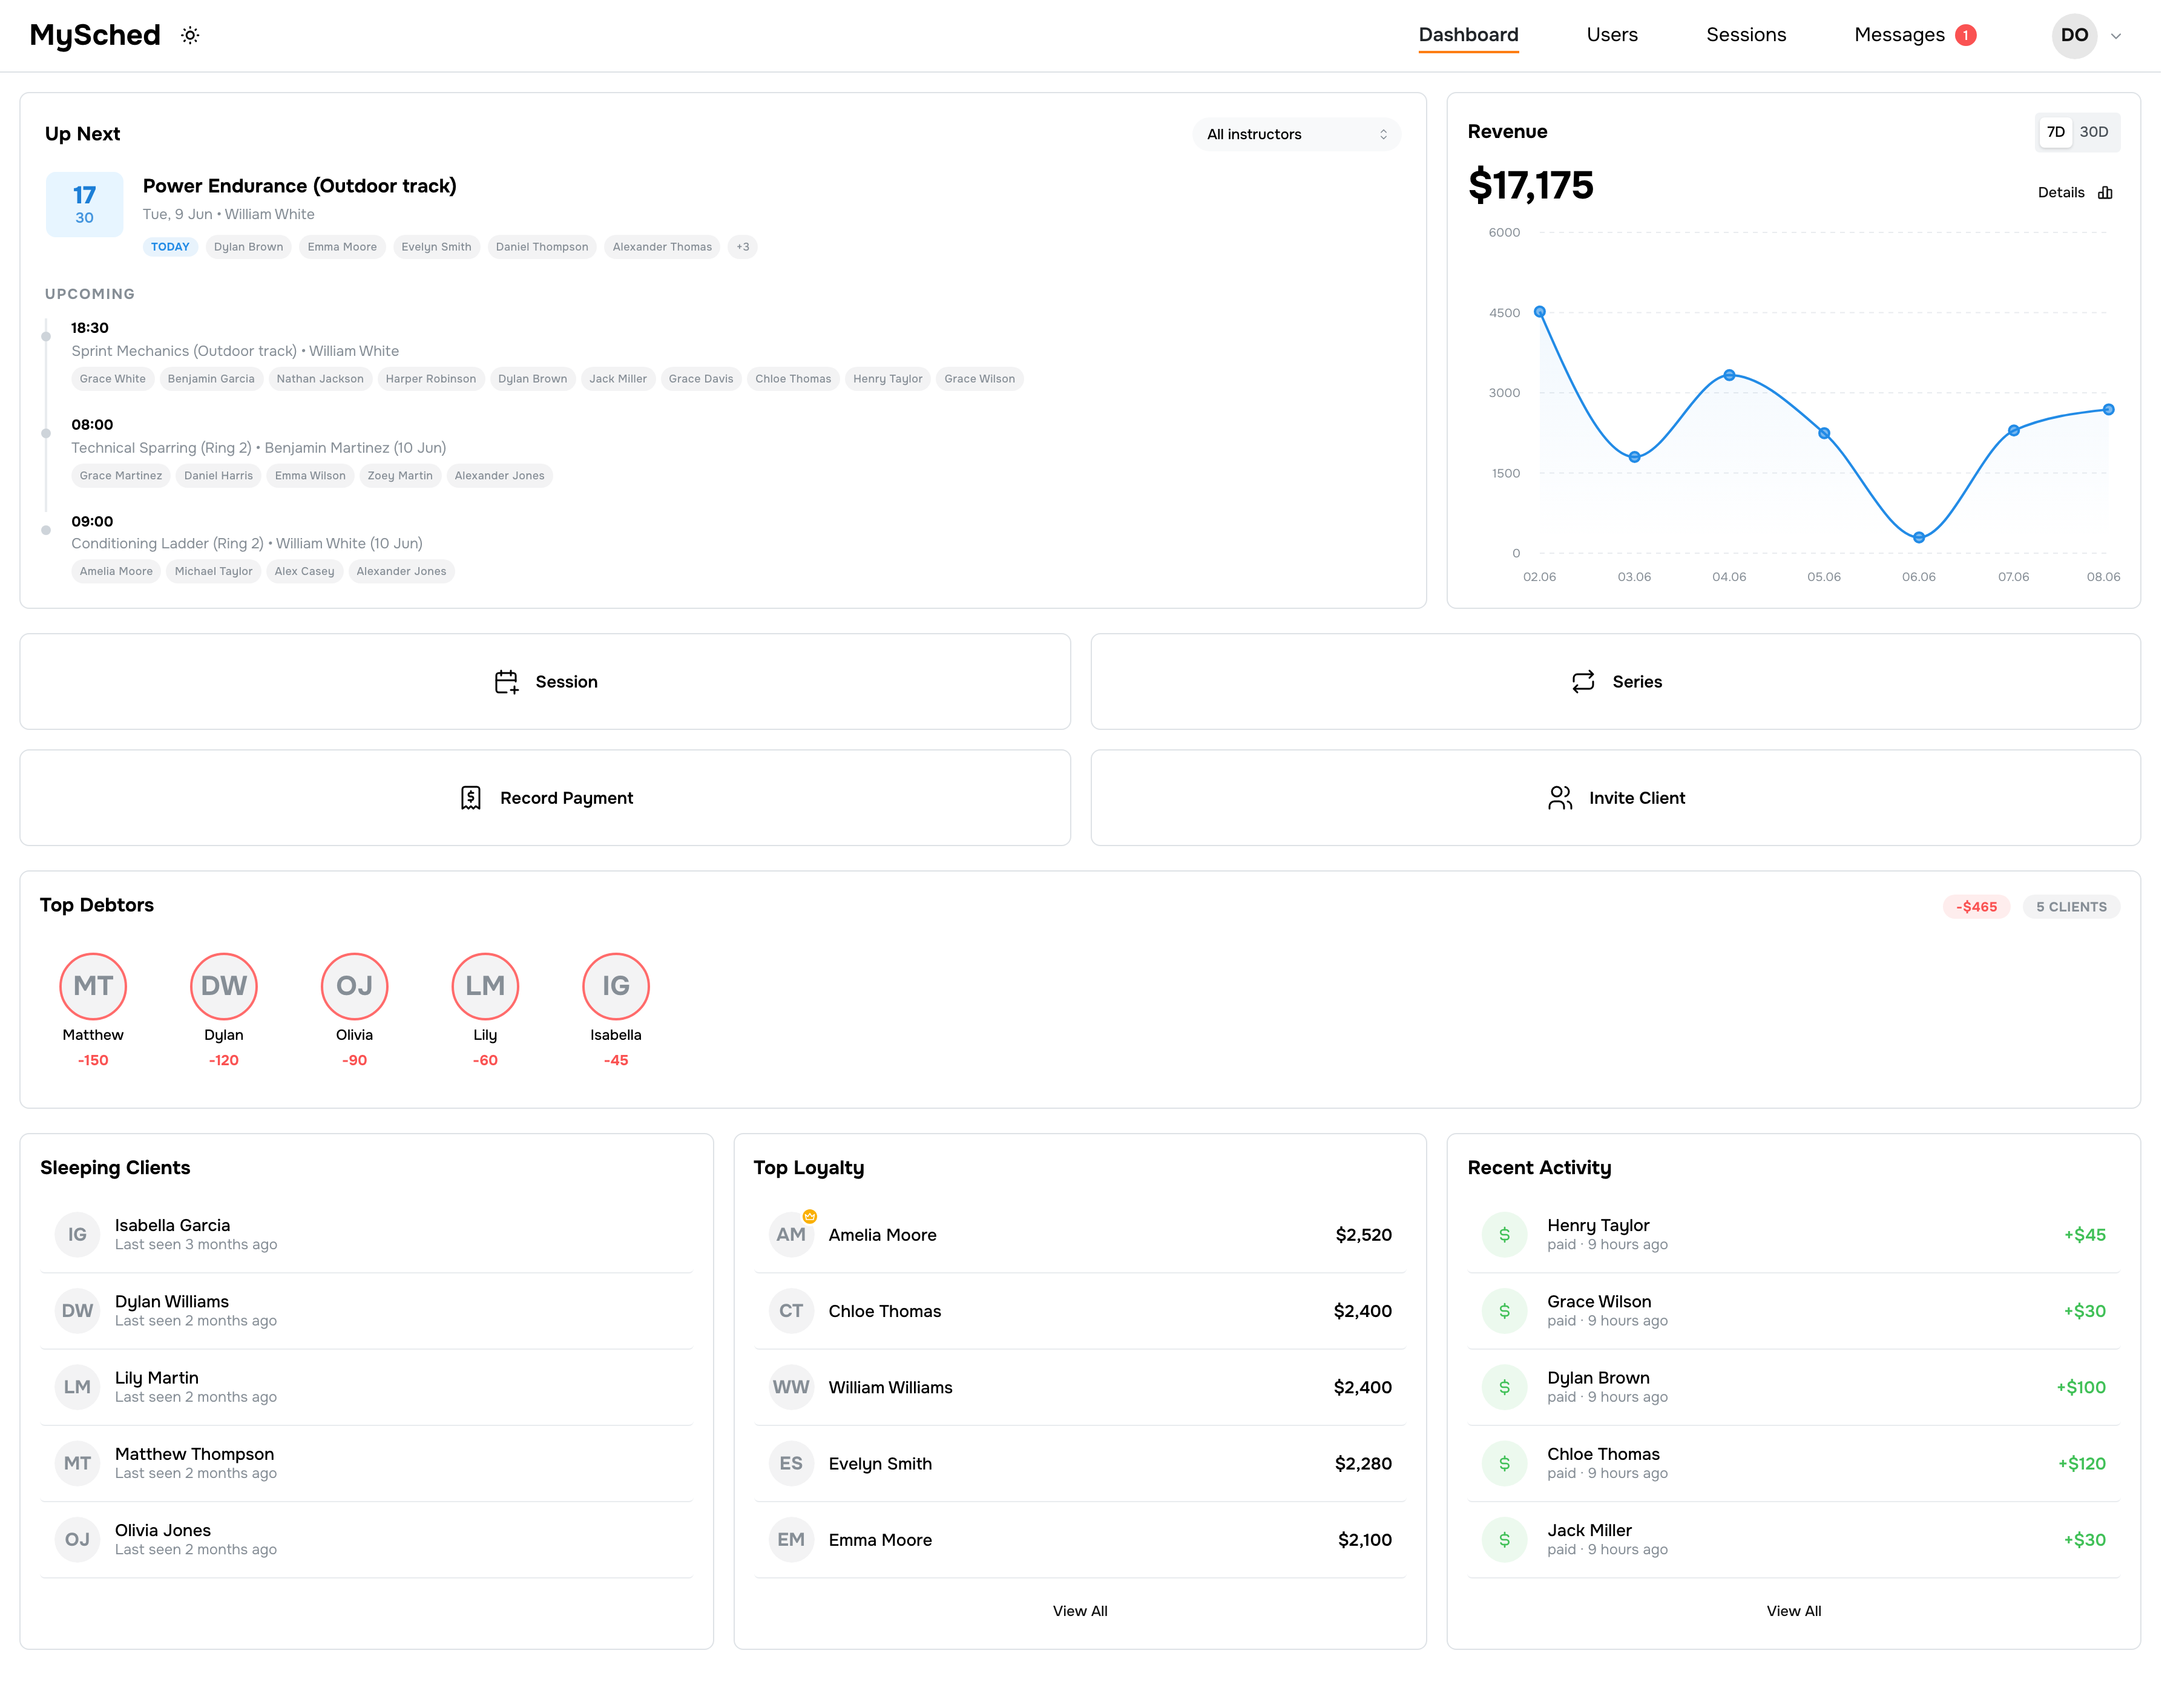Select Matthew's MT debtor avatar
The width and height of the screenshot is (2179, 1708).
pos(94,994)
